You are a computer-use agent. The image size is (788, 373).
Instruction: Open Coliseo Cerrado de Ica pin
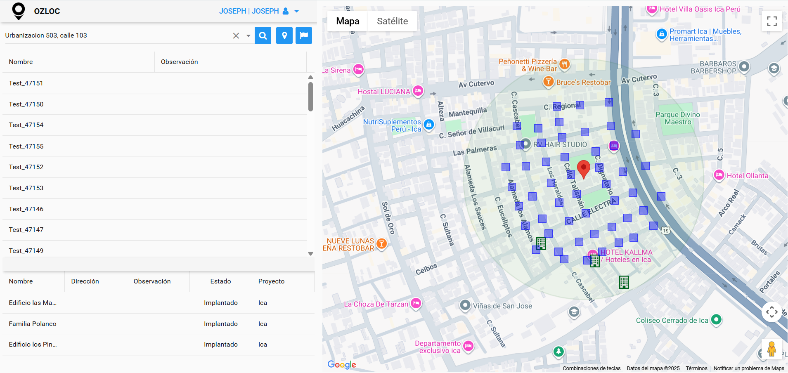click(x=716, y=319)
